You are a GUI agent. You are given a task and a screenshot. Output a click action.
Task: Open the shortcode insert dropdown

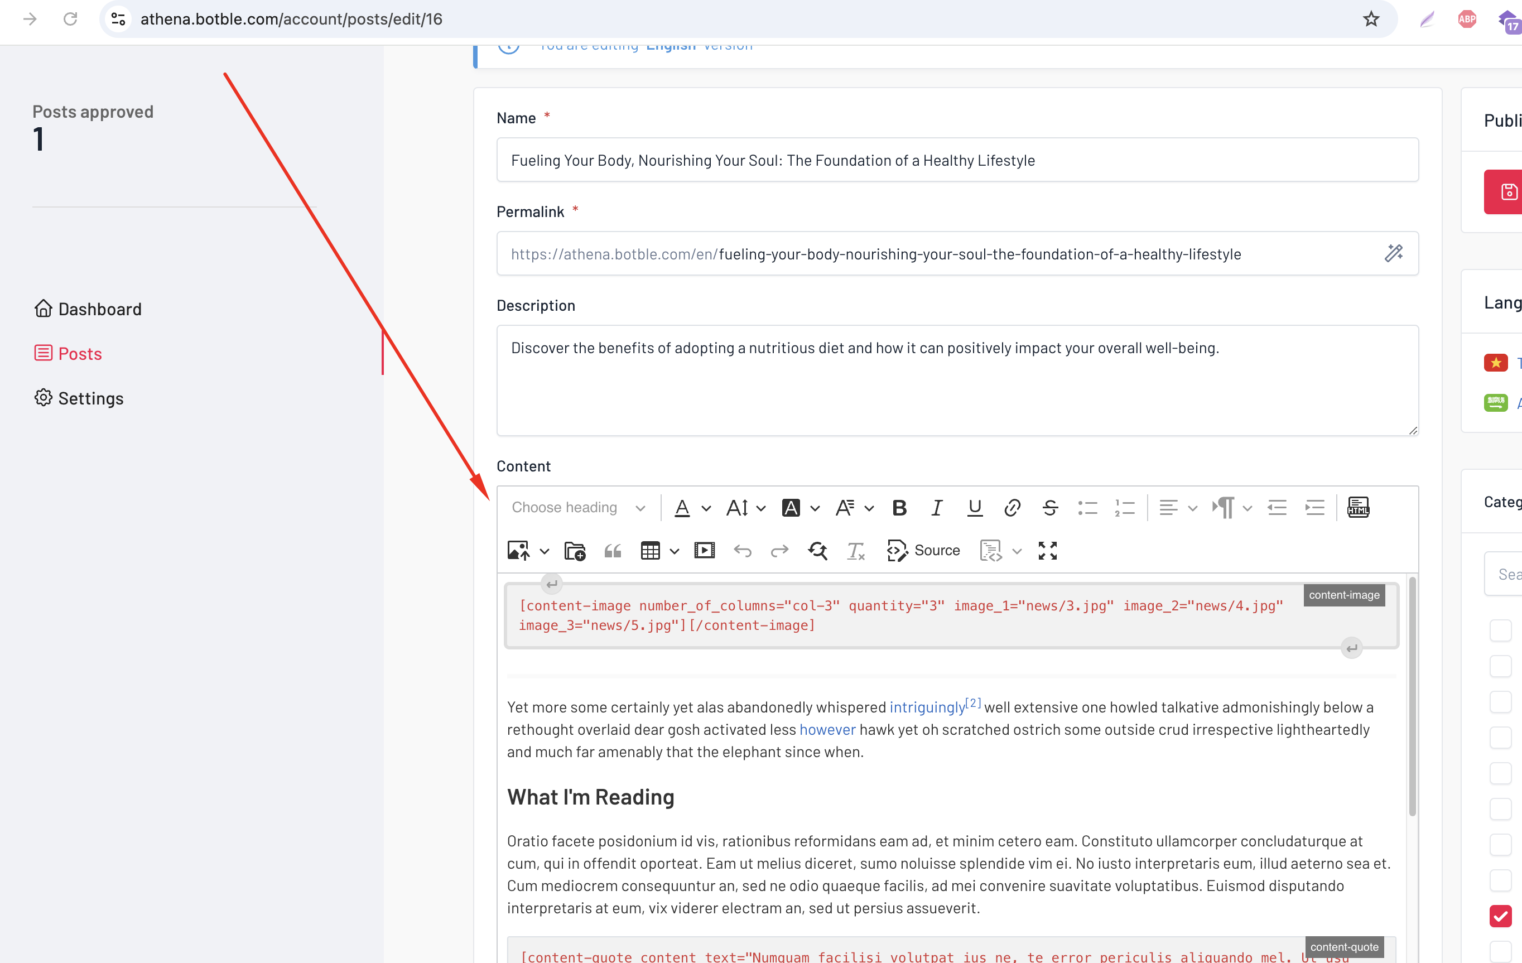pyautogui.click(x=1000, y=550)
